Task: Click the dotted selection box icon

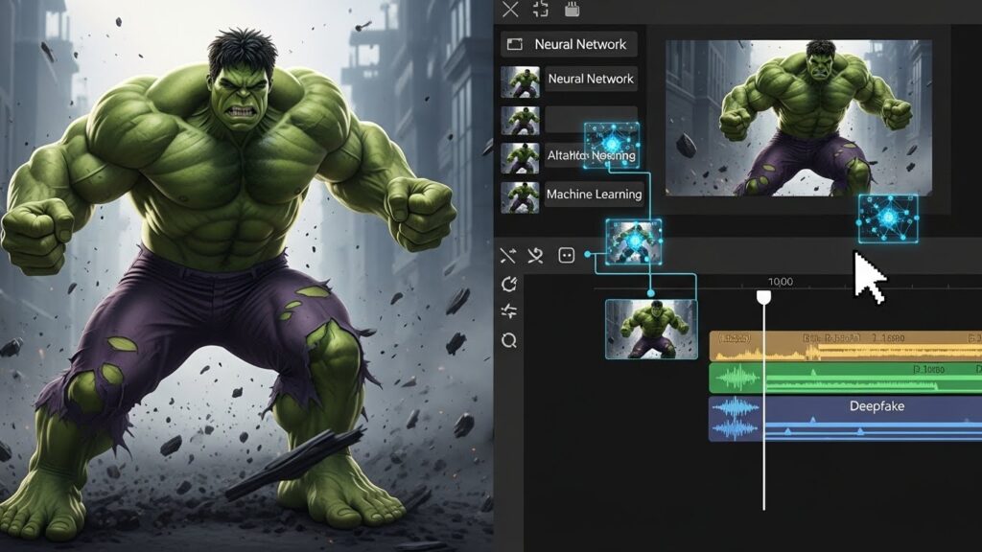Action: [567, 255]
